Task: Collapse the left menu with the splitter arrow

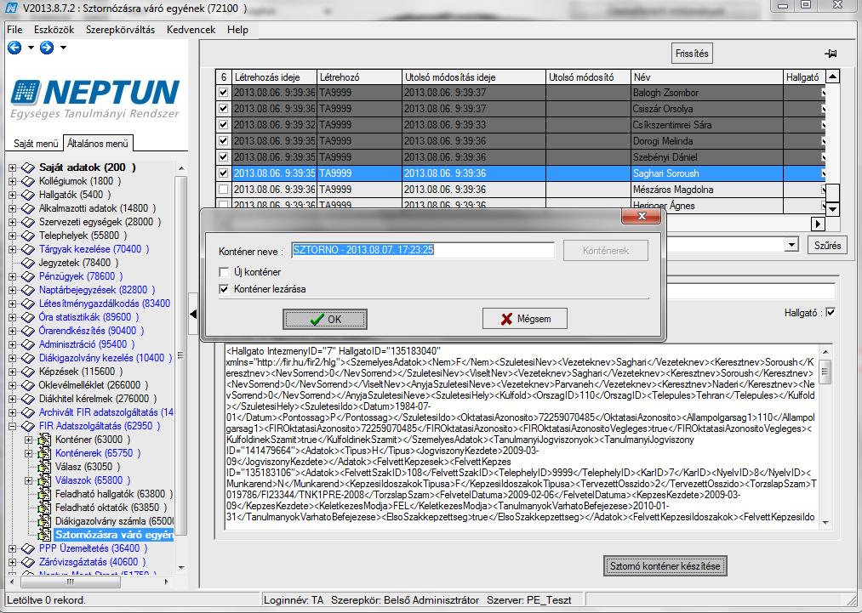Action: click(193, 315)
